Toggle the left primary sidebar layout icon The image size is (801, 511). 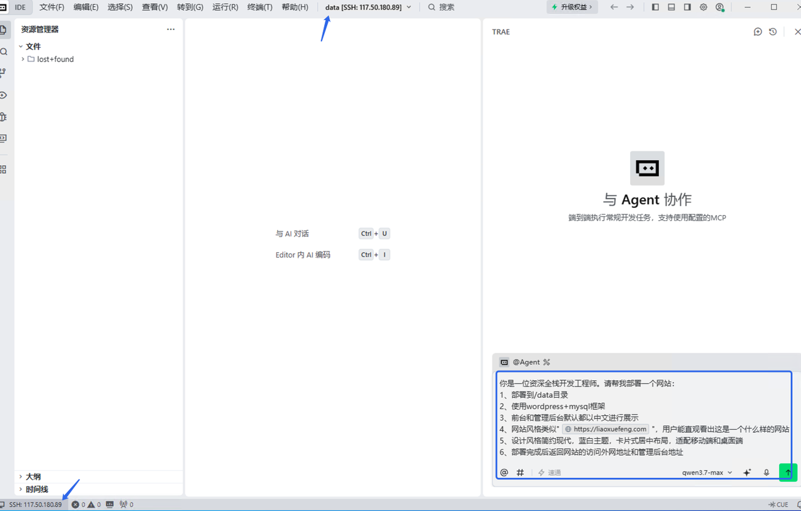(655, 7)
